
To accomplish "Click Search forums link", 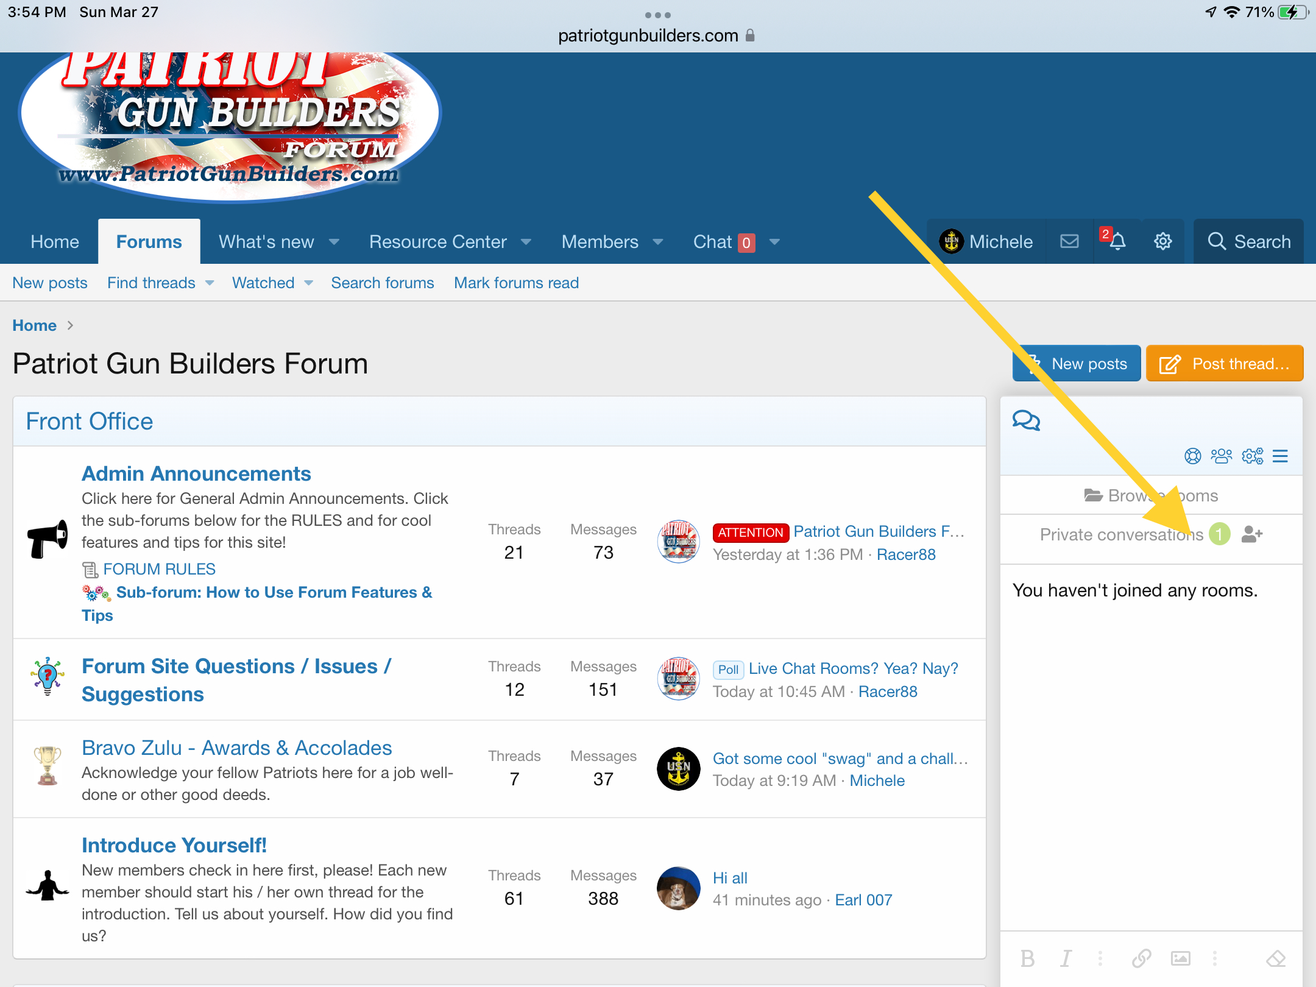I will [383, 283].
